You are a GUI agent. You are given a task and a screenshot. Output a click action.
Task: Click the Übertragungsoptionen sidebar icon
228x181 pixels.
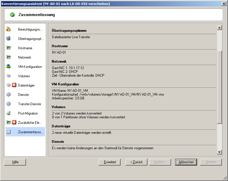[x=8, y=38]
